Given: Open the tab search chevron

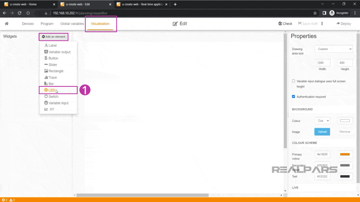Looking at the screenshot, I should click(x=322, y=4).
